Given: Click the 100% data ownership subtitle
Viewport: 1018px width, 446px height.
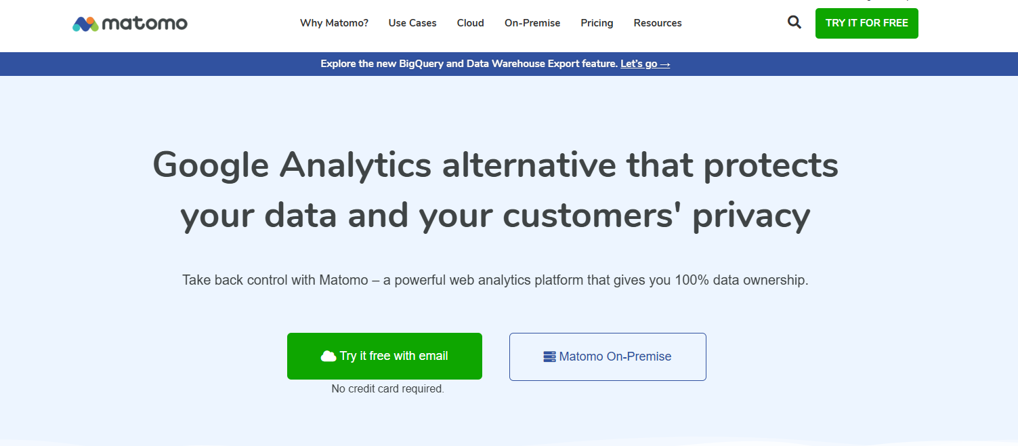Looking at the screenshot, I should tap(495, 280).
